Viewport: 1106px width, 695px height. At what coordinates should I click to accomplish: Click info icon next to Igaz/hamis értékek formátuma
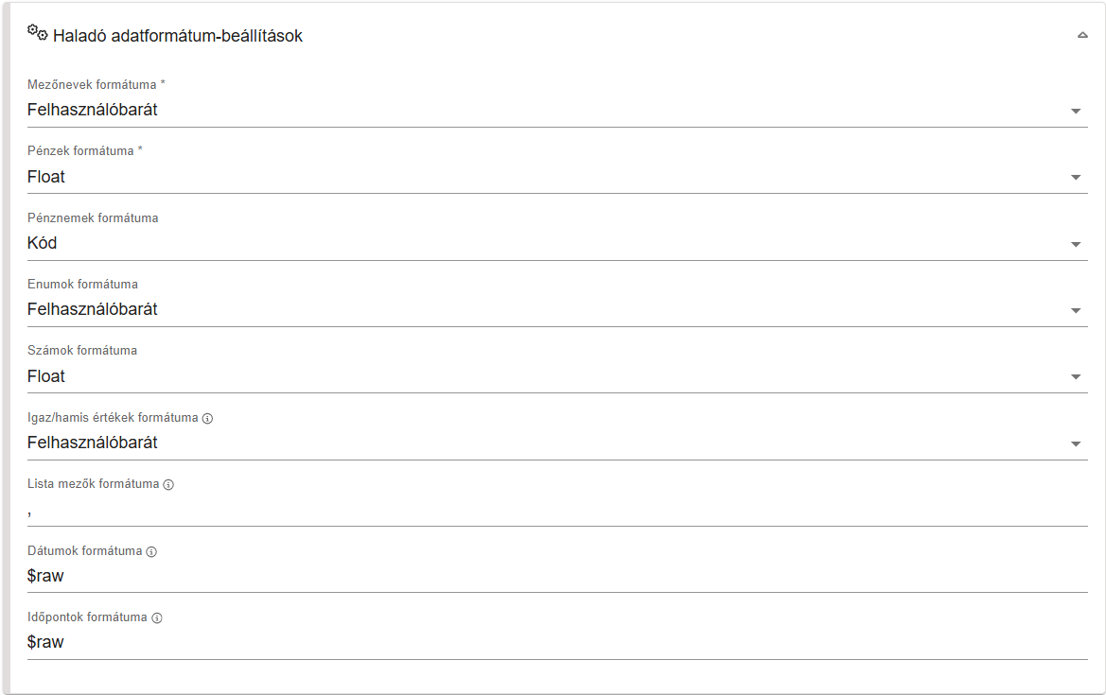(x=207, y=419)
